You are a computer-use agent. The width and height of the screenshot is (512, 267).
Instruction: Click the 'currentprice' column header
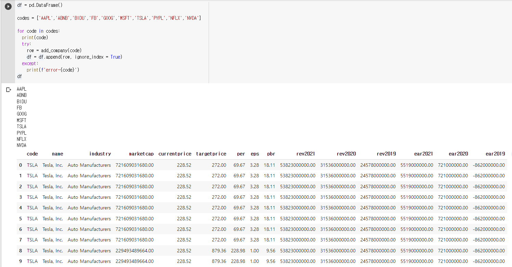point(175,154)
